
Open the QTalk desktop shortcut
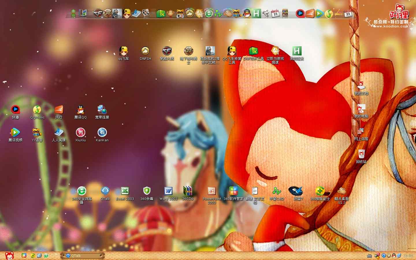click(x=105, y=194)
